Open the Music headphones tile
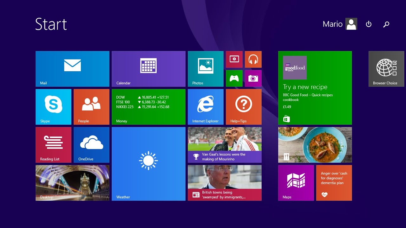Viewport: 406px width, 228px height. click(253, 59)
